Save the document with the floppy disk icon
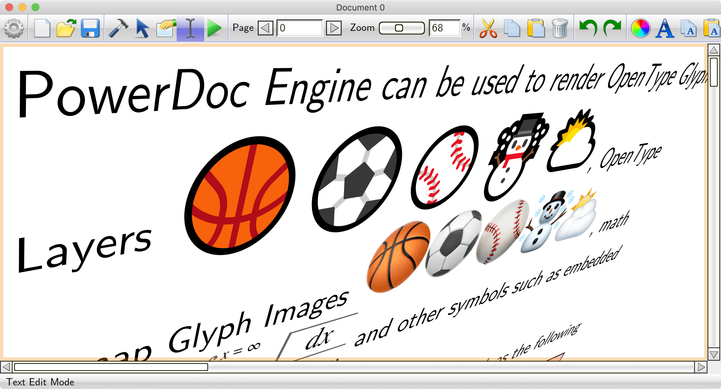This screenshot has width=721, height=389. click(x=90, y=28)
